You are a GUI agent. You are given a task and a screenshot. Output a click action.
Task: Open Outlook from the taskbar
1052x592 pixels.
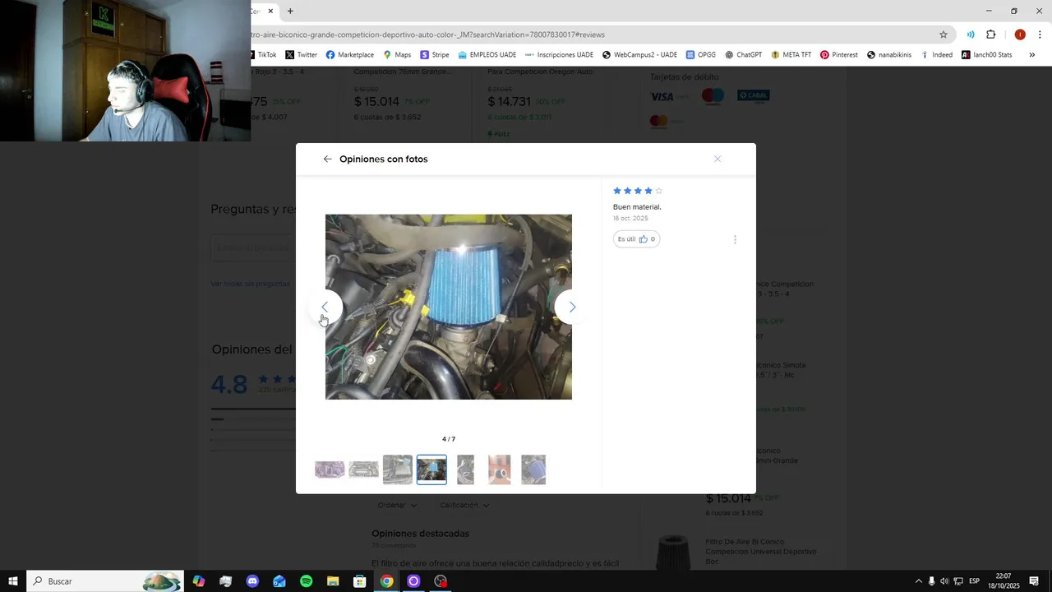279,581
